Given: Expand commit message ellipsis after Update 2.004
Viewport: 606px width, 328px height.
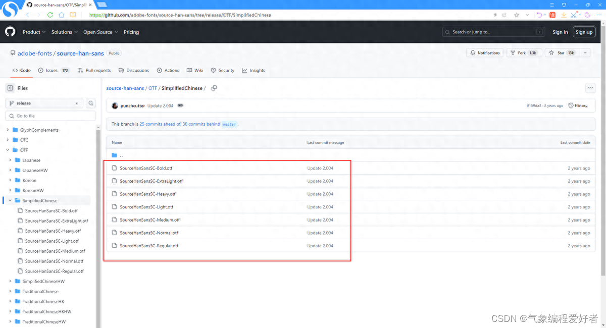Looking at the screenshot, I should pyautogui.click(x=180, y=105).
